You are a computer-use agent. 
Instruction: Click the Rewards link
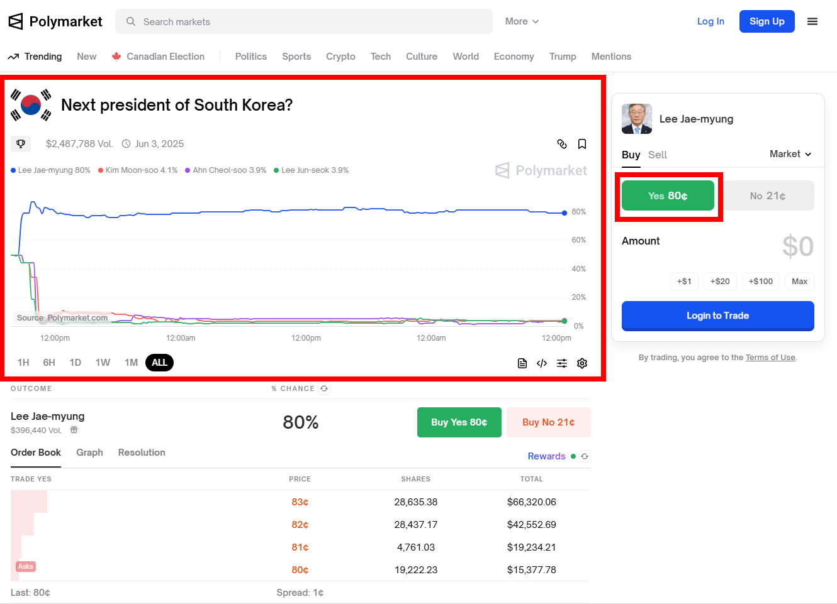[x=546, y=456]
